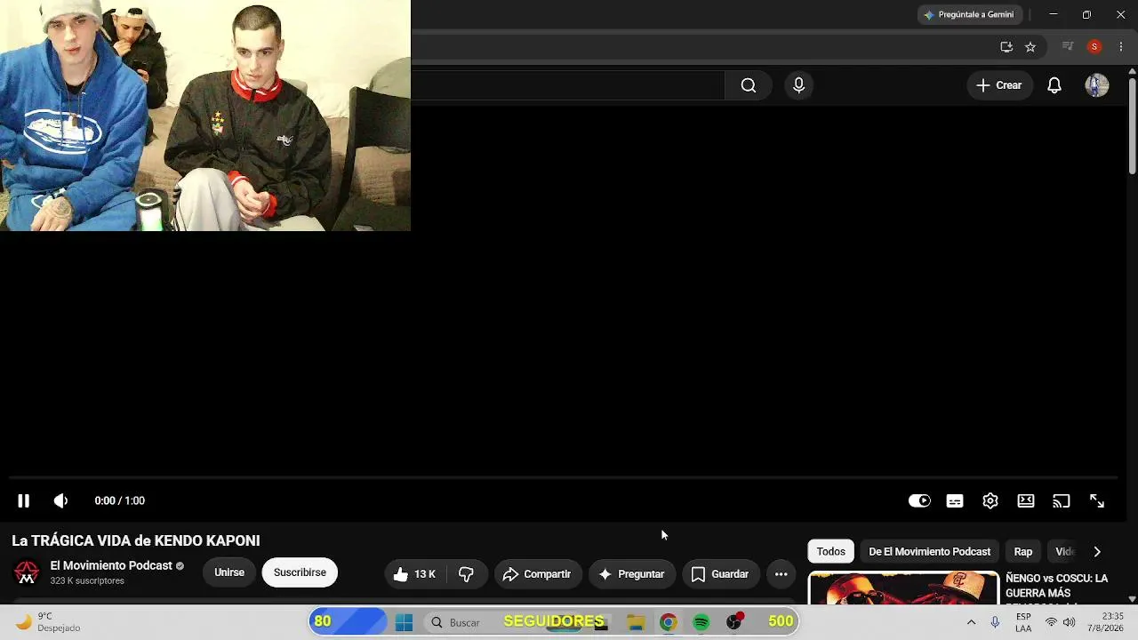This screenshot has height=640, width=1138.
Task: Open more actions three-dot menu under video
Action: (x=781, y=574)
